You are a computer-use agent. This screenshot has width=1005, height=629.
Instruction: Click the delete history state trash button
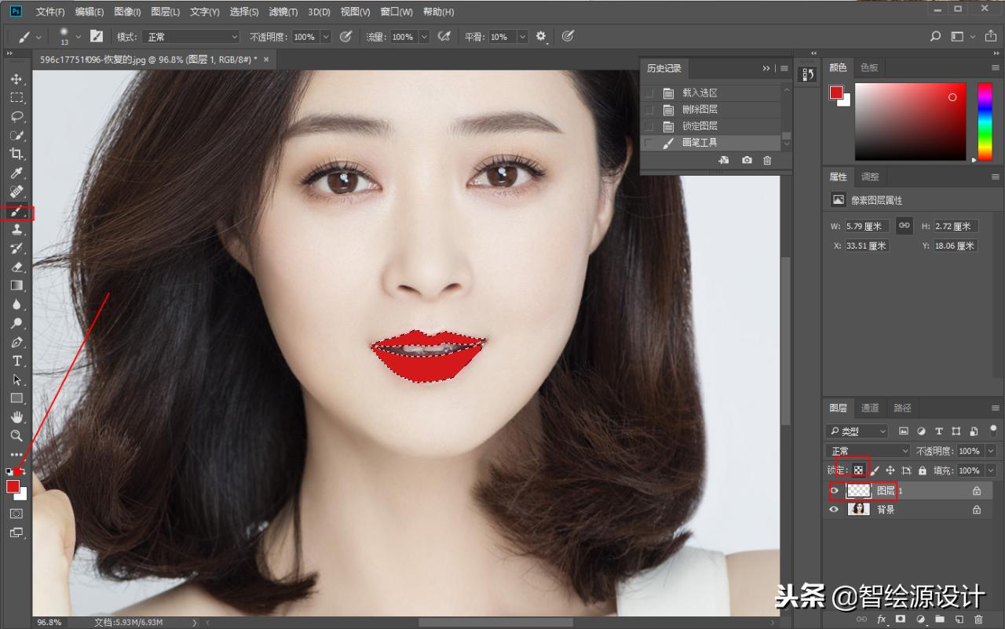coord(767,160)
